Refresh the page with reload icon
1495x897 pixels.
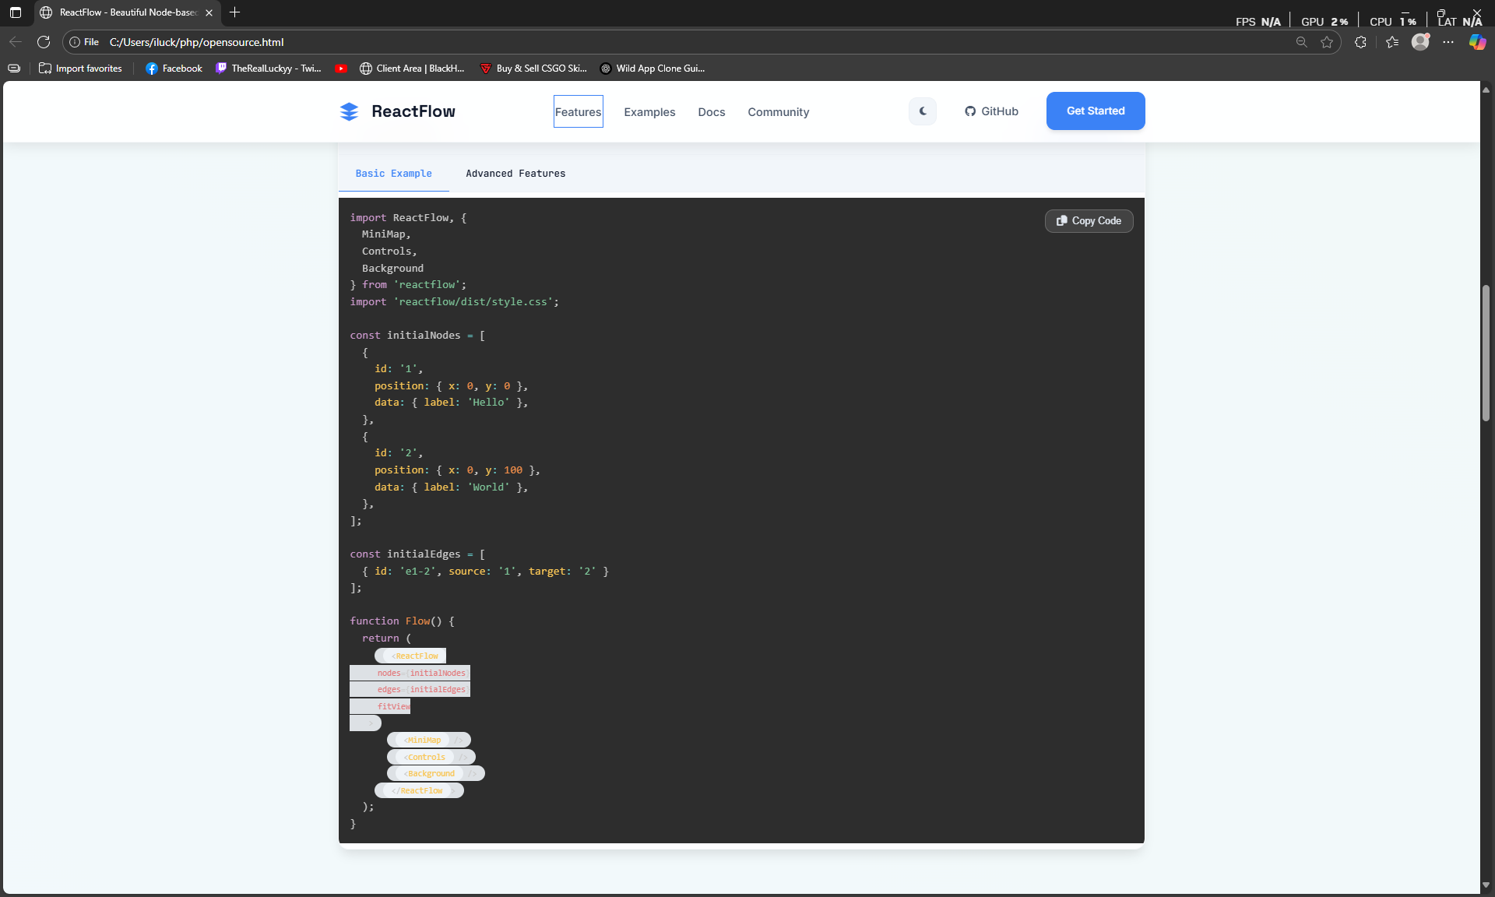(44, 42)
